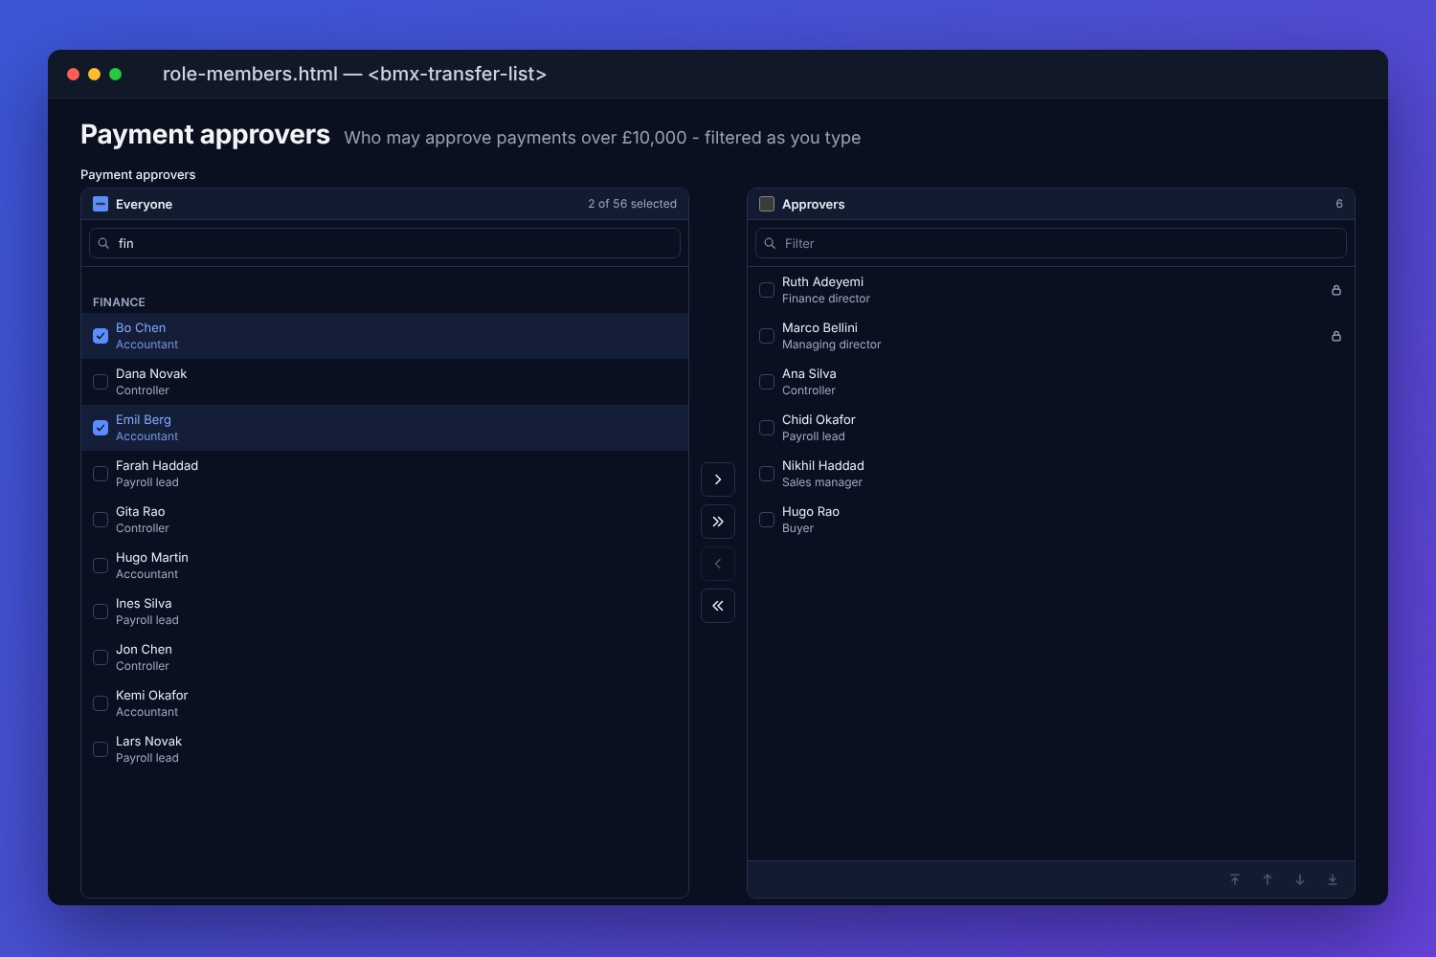Screen dimensions: 1436x957
Task: Toggle the Approvers select-all checkbox
Action: pos(767,204)
